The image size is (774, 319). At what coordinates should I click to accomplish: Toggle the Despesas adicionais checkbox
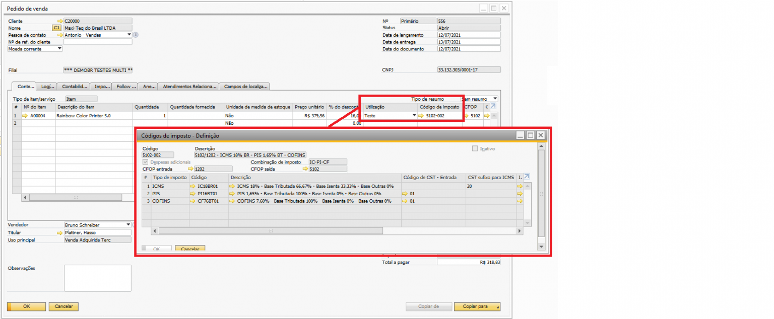click(146, 162)
